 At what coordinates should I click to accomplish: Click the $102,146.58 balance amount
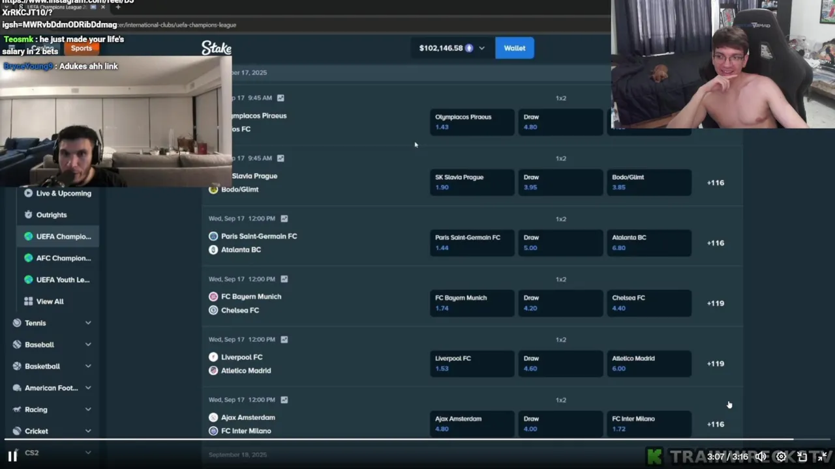(x=441, y=48)
